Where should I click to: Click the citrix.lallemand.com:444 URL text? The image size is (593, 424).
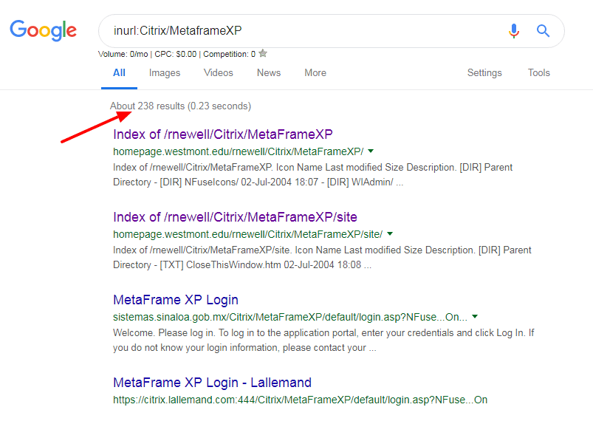point(300,400)
